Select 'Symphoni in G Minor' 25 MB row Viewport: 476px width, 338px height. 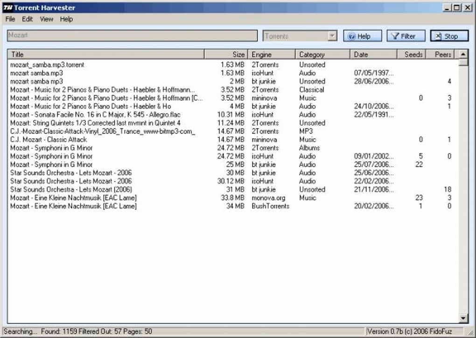[x=233, y=164]
